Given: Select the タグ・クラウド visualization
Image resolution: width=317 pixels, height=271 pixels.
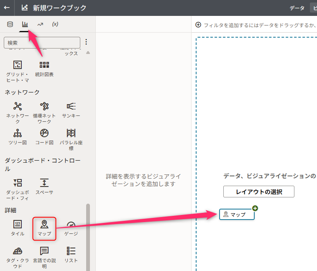Looking at the screenshot, I should click(x=18, y=258).
